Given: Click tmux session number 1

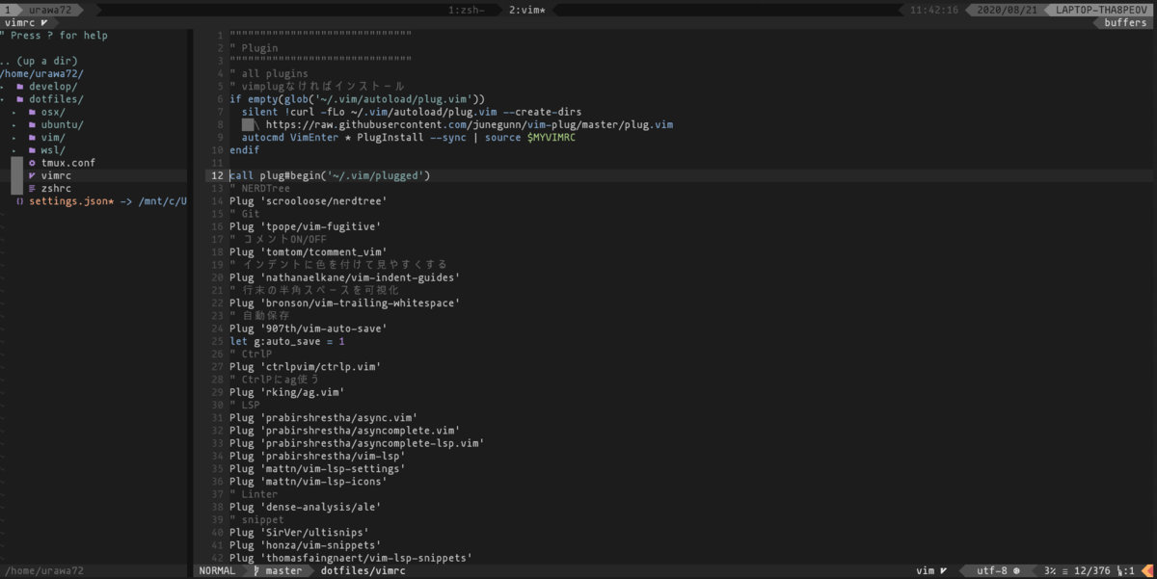Looking at the screenshot, I should pos(8,10).
